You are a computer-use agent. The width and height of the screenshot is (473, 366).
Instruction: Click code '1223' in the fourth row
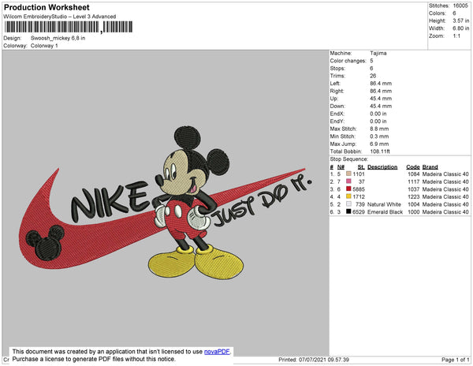[414, 196]
